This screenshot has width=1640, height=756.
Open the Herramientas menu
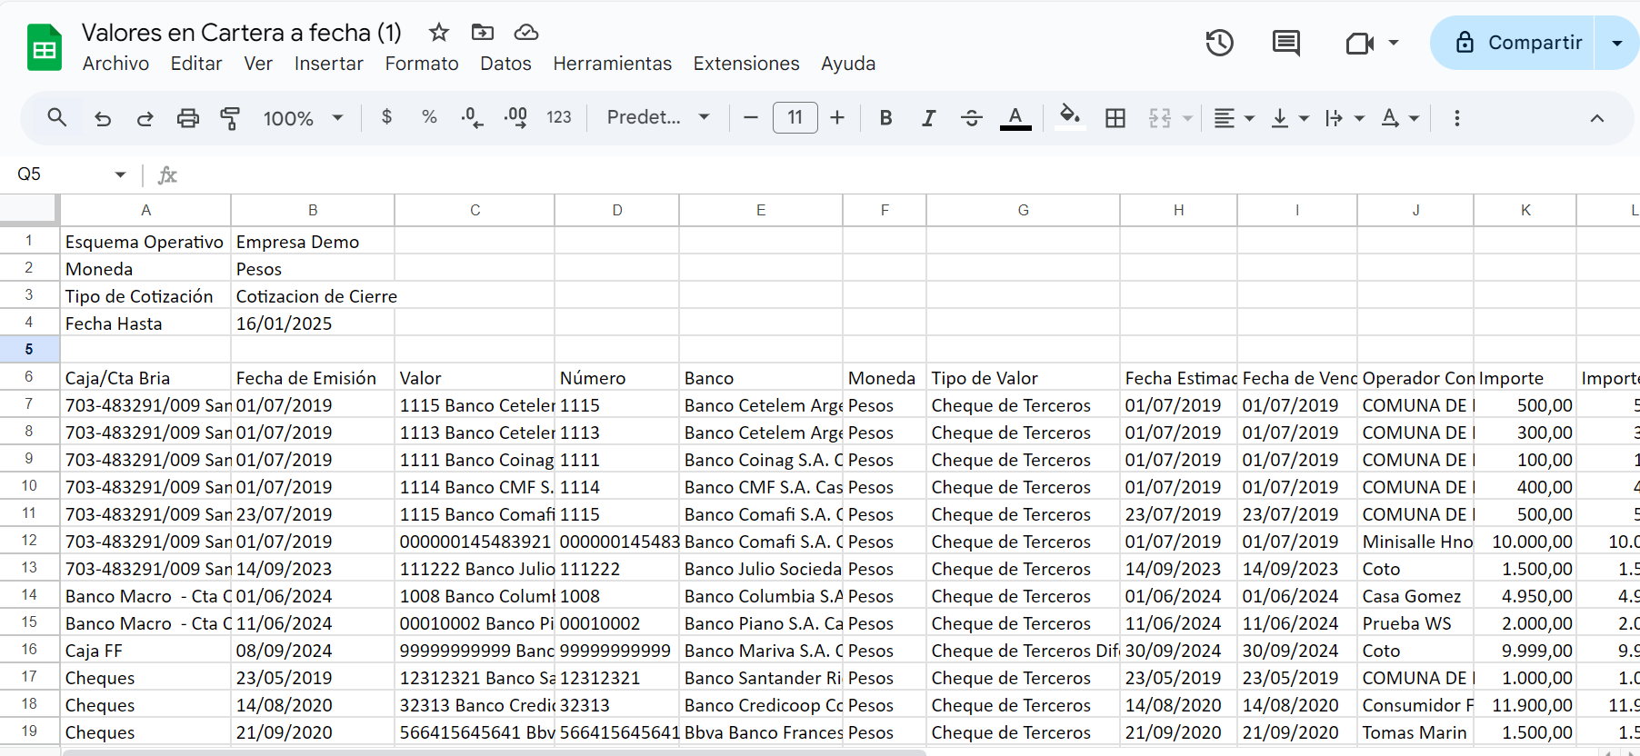click(613, 64)
